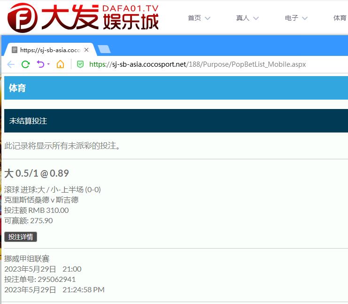
Task: Click the purple undo restore icon
Action: point(40,64)
